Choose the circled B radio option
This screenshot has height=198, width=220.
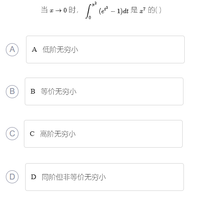click(12, 91)
